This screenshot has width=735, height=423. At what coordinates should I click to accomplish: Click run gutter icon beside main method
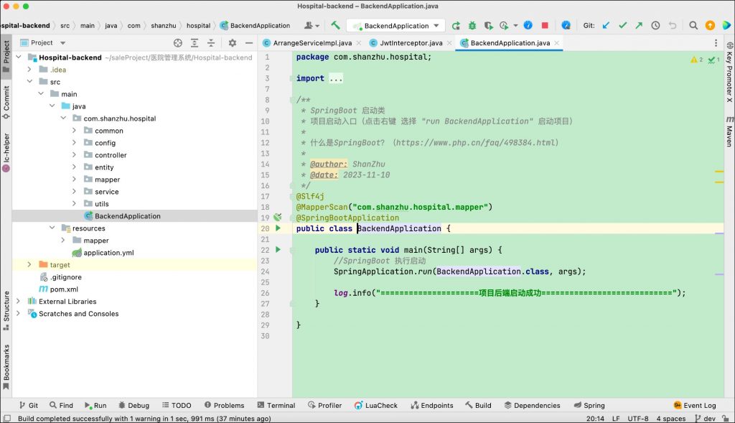pos(278,249)
